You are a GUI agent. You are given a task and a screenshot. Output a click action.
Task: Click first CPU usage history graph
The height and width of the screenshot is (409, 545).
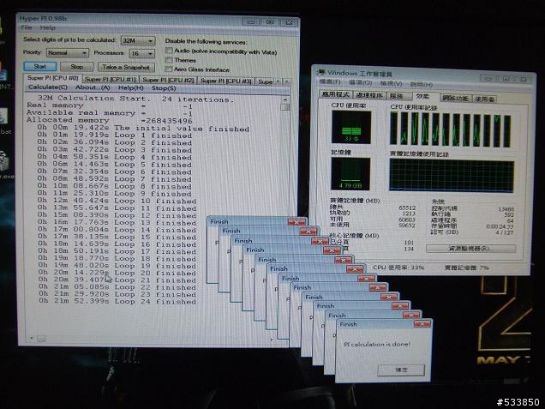tap(393, 128)
